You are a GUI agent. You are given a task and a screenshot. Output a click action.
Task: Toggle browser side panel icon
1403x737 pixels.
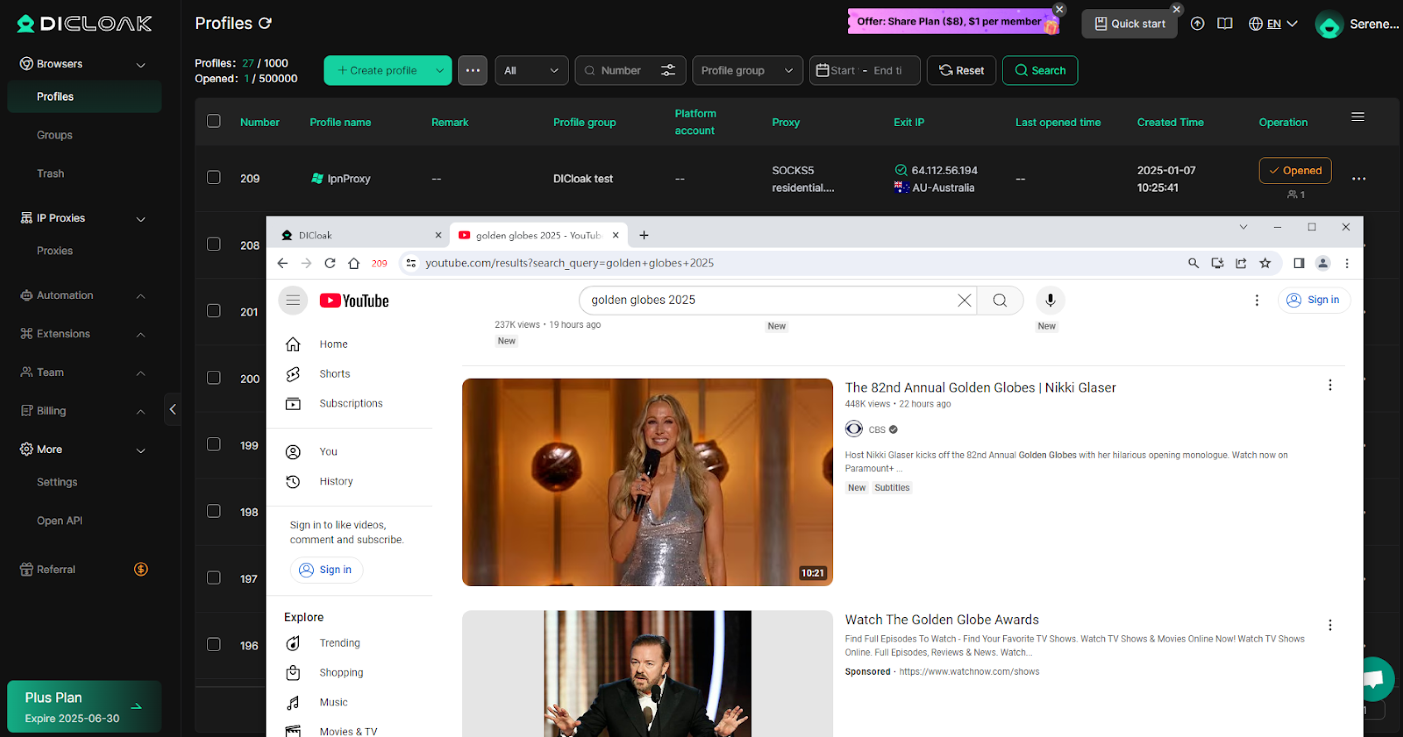click(1299, 264)
